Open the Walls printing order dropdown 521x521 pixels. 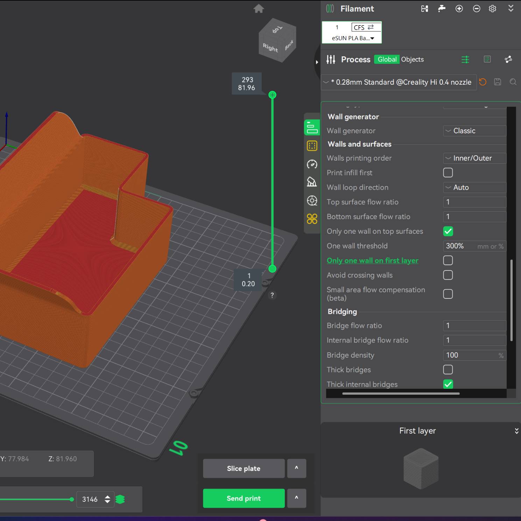pos(474,158)
